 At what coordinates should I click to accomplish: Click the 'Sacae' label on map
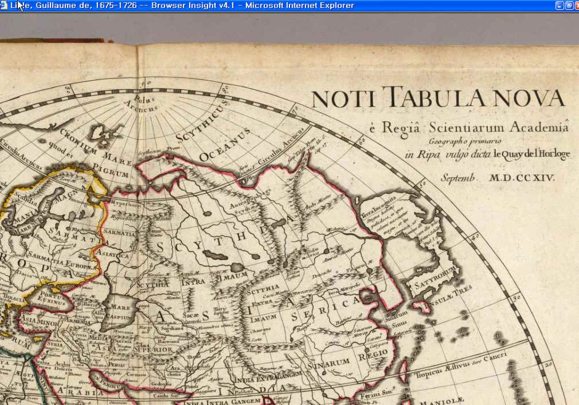191,315
